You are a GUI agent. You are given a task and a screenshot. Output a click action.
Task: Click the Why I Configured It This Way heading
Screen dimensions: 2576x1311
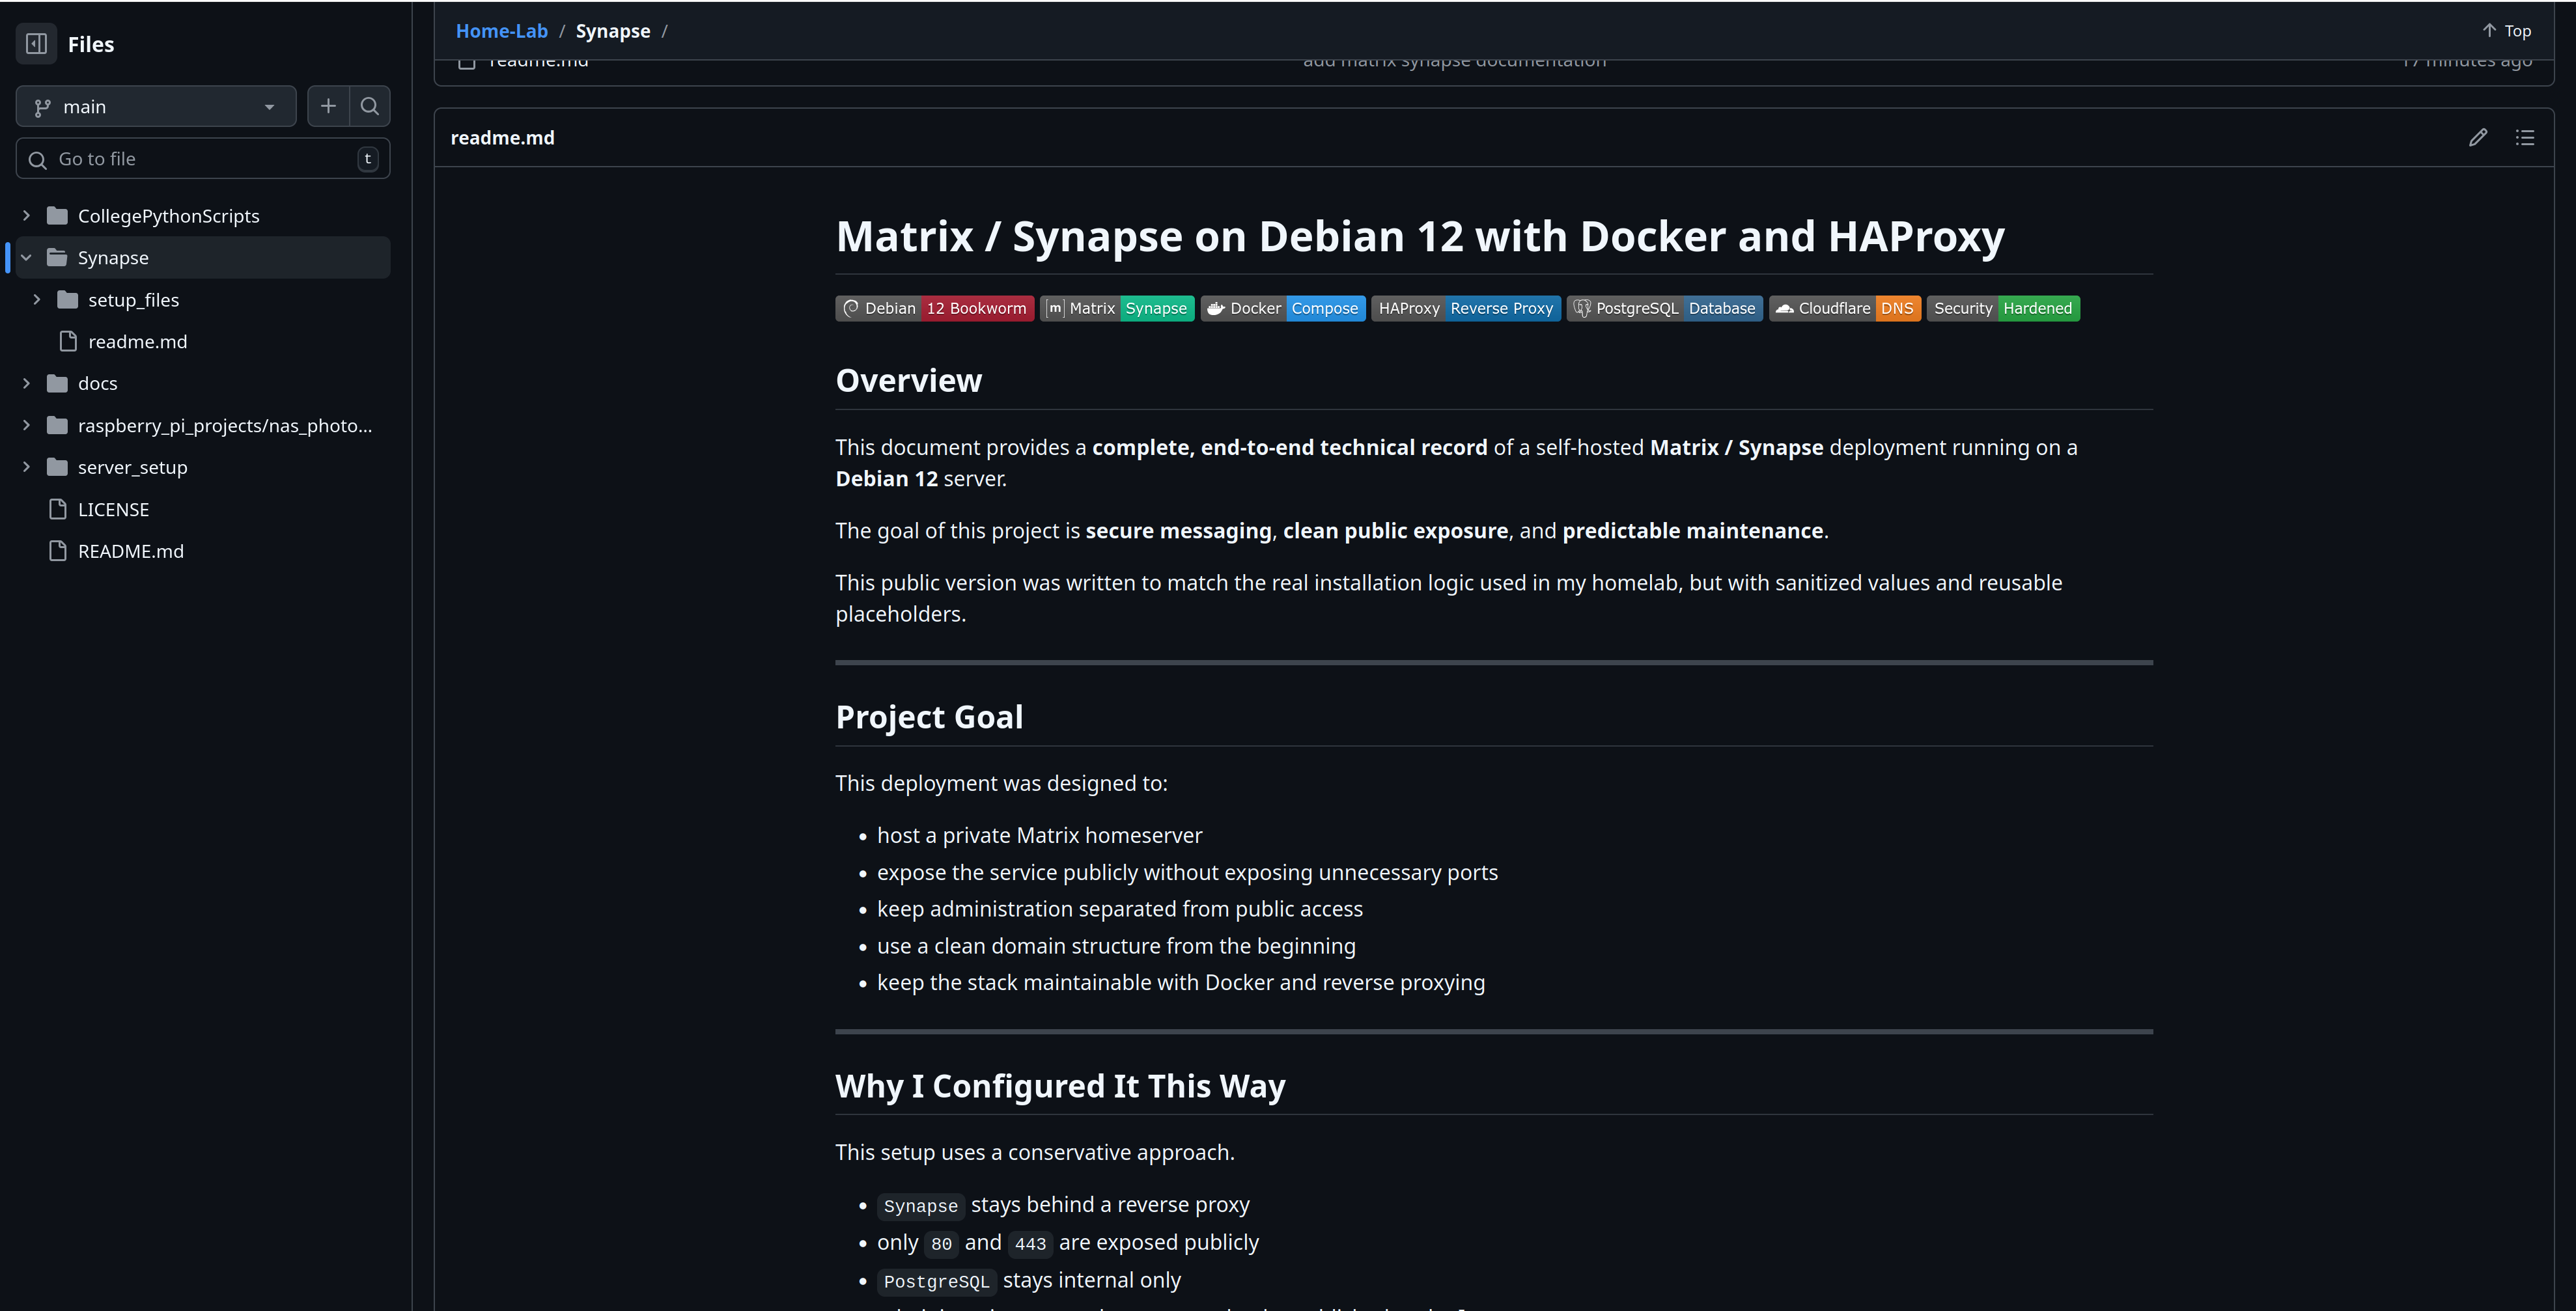pyautogui.click(x=1060, y=1086)
